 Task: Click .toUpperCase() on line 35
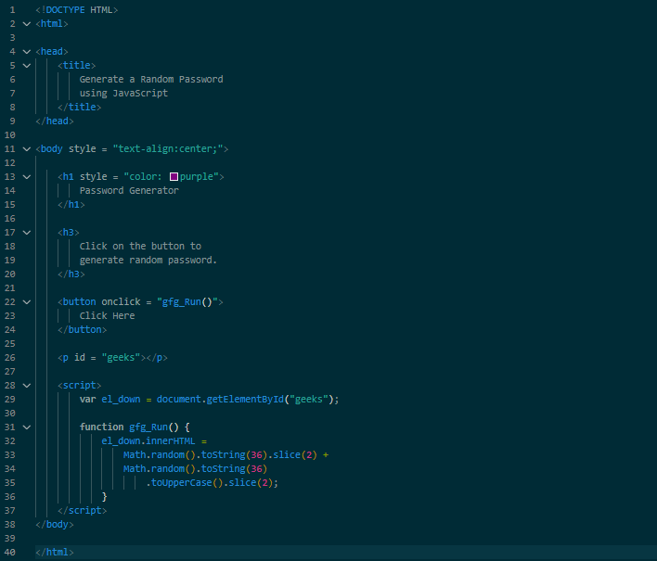pos(185,483)
